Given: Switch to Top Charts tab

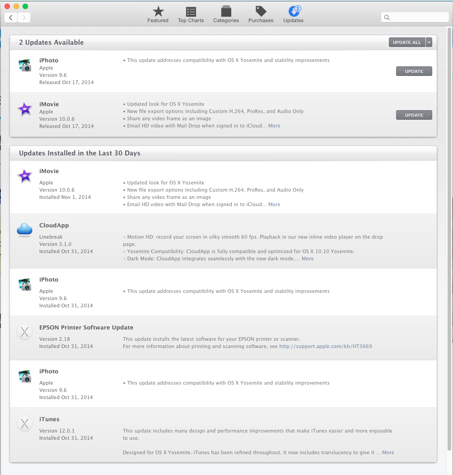Looking at the screenshot, I should click(191, 14).
